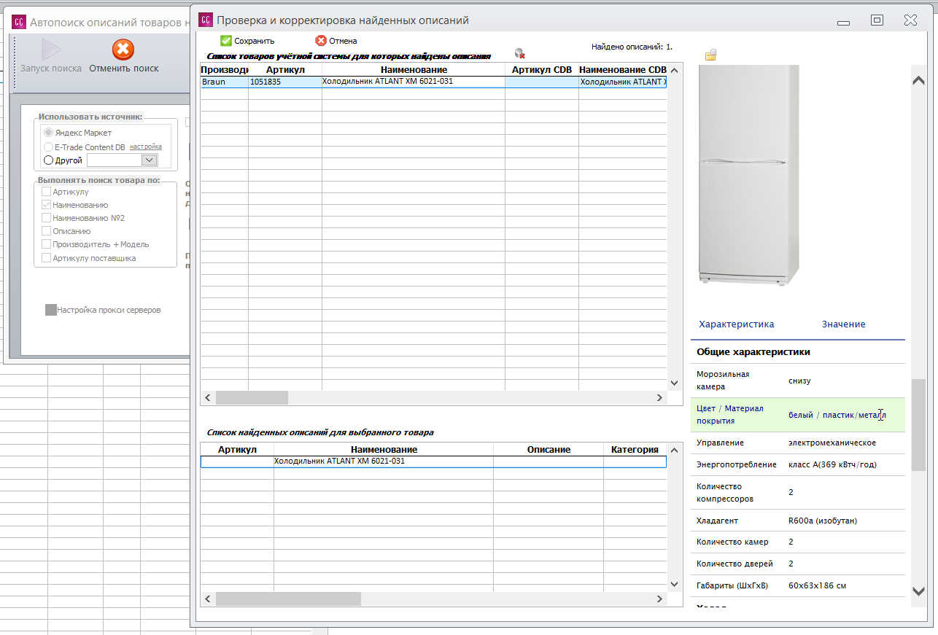Click the up arrow of the found-descriptions scrollbar
The height and width of the screenshot is (635, 938).
click(675, 450)
